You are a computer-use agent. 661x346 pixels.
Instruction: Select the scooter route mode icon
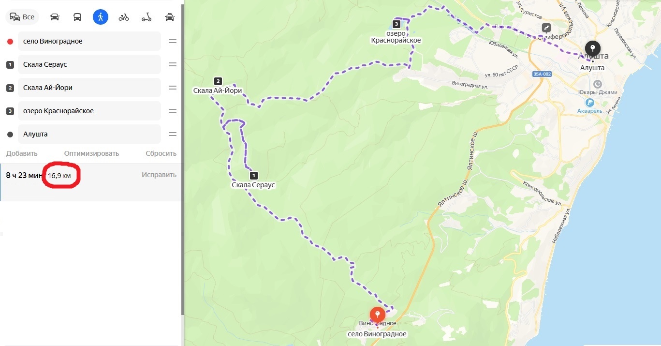click(x=147, y=17)
